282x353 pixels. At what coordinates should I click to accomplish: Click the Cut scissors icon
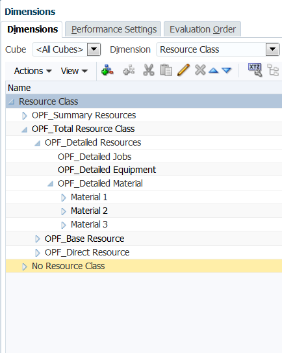point(149,70)
